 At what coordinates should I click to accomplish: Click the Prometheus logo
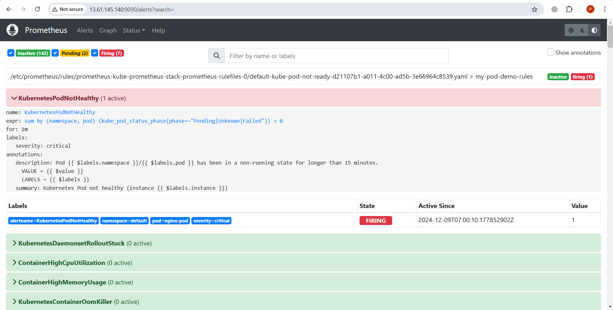[12, 30]
